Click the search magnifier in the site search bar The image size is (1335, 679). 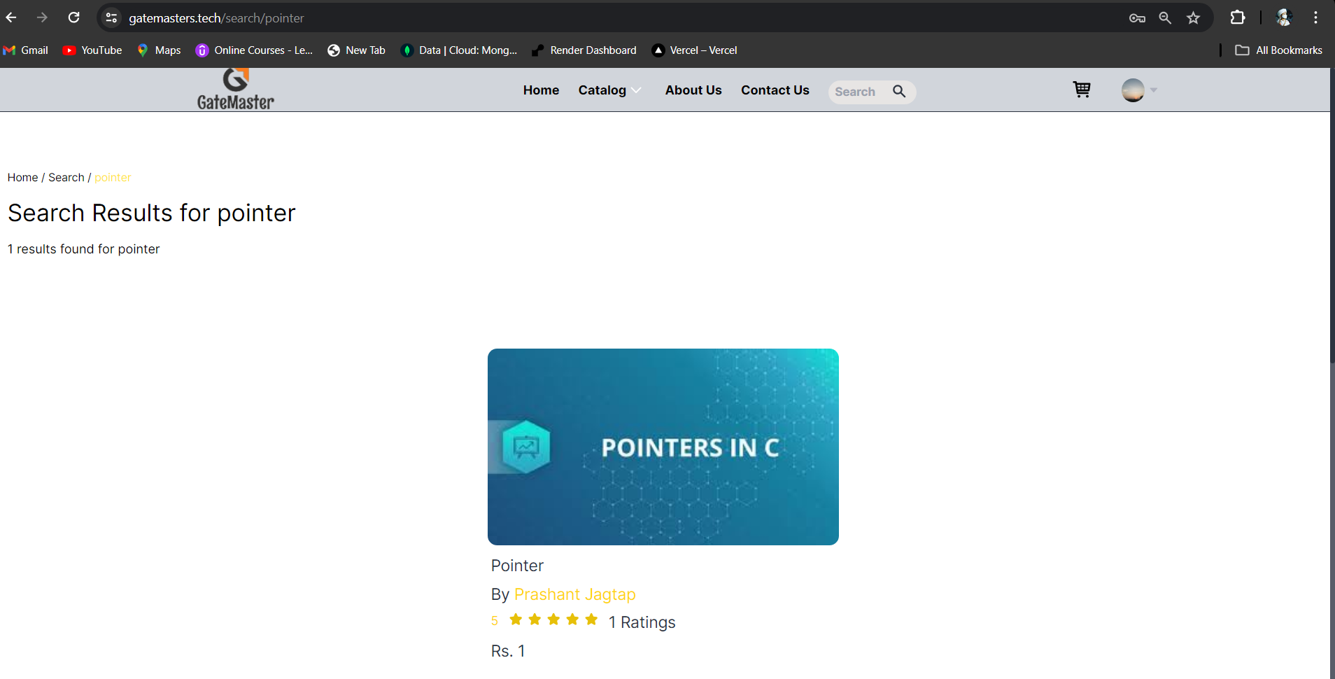899,92
